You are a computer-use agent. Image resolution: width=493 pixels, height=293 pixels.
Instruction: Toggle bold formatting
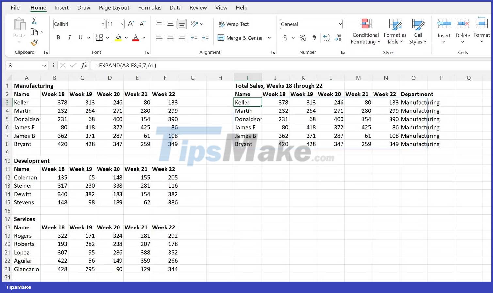58,37
